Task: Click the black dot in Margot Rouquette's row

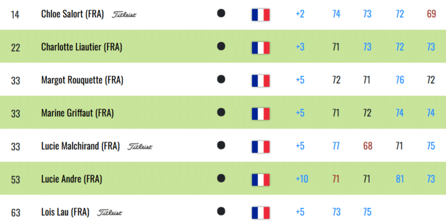Action: click(x=221, y=79)
